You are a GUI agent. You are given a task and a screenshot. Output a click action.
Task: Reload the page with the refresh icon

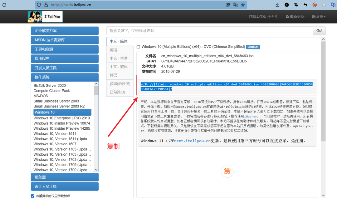[4, 5]
